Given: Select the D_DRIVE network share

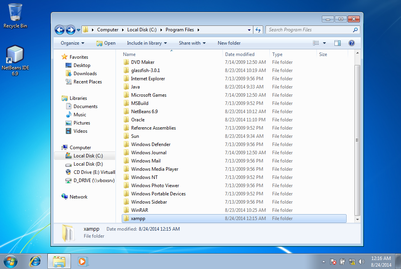Looking at the screenshot, I should [x=90, y=181].
